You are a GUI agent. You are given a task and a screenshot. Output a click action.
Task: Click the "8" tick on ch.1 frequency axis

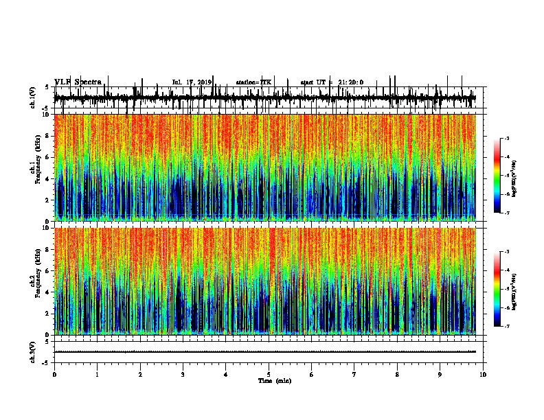click(48, 136)
